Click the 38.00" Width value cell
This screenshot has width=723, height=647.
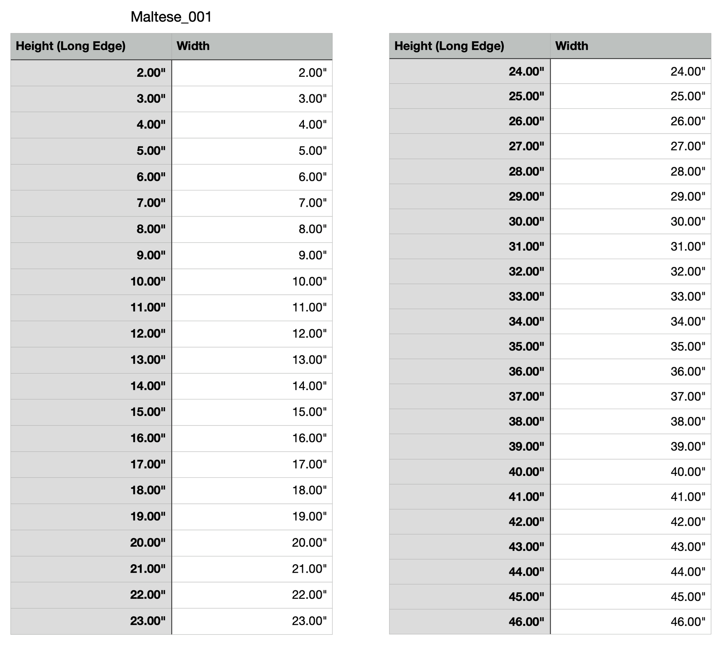tap(688, 422)
